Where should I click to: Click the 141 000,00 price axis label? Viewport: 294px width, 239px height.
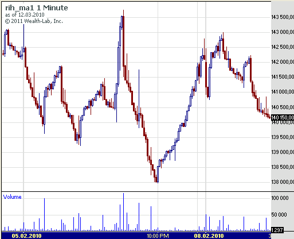(x=283, y=92)
